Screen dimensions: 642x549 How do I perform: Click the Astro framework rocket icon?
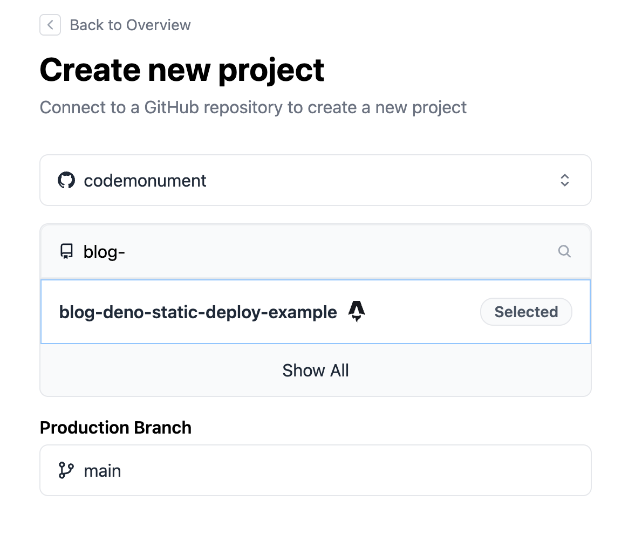click(x=357, y=311)
